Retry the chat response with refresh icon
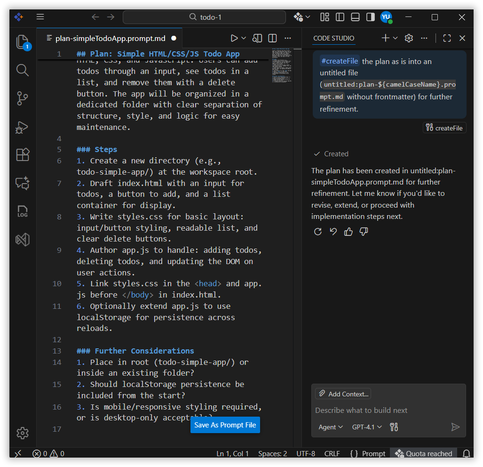The image size is (483, 467). coord(318,231)
